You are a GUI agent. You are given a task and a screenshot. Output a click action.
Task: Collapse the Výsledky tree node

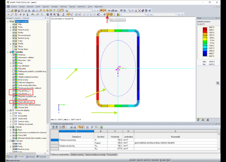8,52
